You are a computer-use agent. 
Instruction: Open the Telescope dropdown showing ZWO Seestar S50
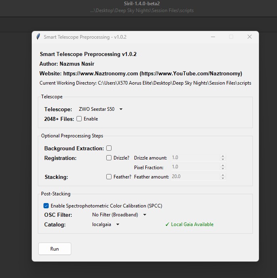pyautogui.click(x=101, y=109)
